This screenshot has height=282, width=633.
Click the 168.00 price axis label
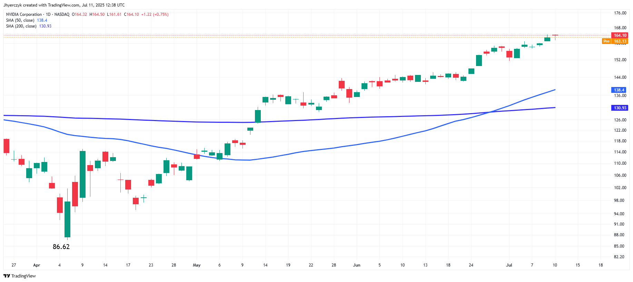620,28
